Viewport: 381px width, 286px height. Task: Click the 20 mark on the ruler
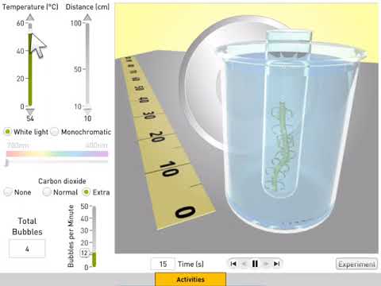click(157, 137)
